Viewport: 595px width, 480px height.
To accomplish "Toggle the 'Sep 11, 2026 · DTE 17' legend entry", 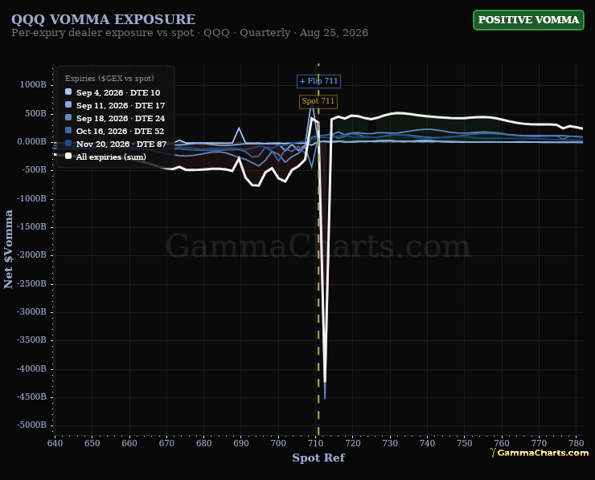I will coord(115,105).
